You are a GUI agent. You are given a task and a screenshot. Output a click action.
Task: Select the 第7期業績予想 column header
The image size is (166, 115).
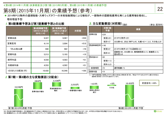59,31
